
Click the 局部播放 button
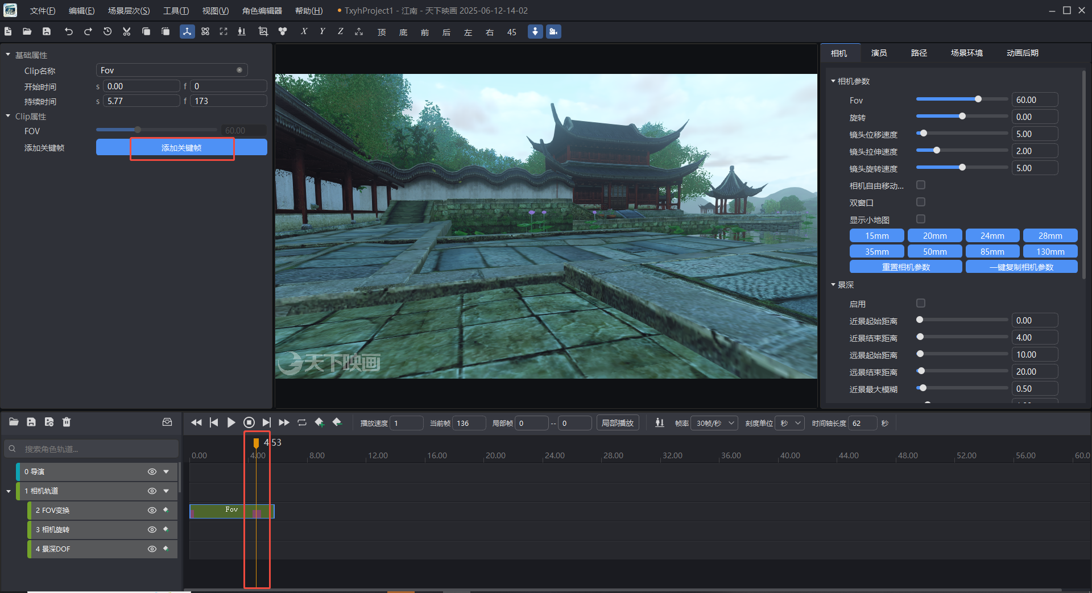[x=618, y=423]
